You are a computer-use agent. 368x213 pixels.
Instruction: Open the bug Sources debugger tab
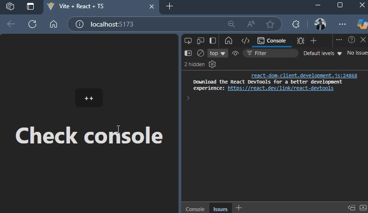point(300,41)
